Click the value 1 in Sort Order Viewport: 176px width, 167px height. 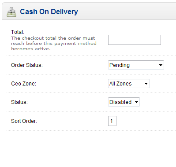click(x=111, y=121)
